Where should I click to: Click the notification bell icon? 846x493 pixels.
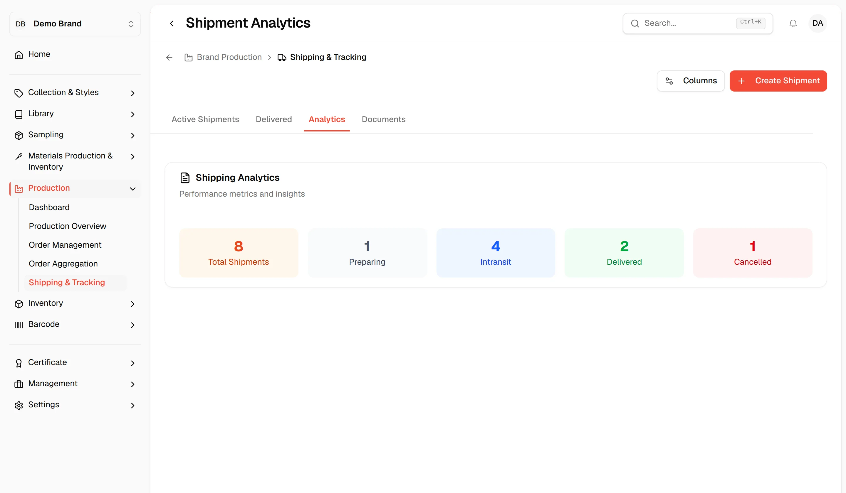[x=793, y=23]
